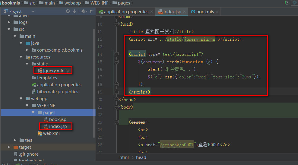Fold the head tag at line 10
Viewport: 298px width, 165px height.
pos(116,24)
